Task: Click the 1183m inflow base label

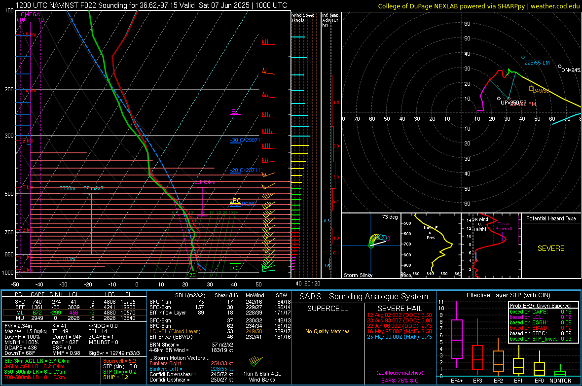Action: (68, 259)
